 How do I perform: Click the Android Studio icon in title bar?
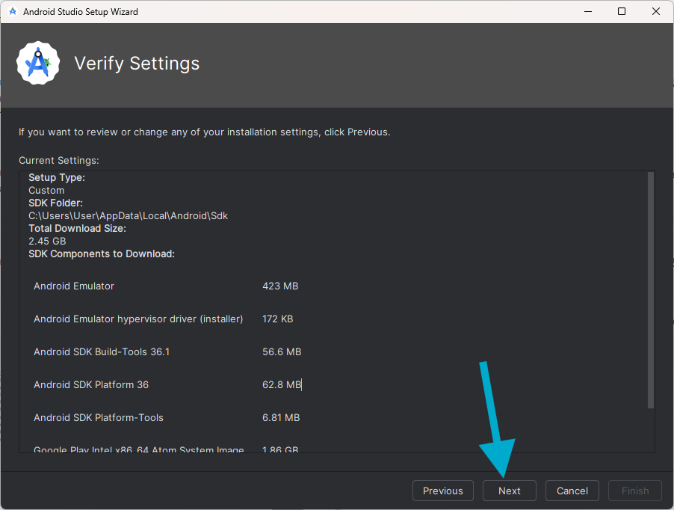tap(13, 12)
